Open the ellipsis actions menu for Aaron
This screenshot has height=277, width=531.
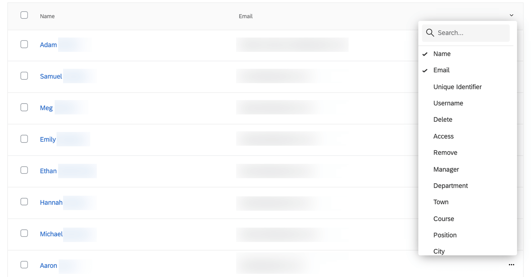511,264
